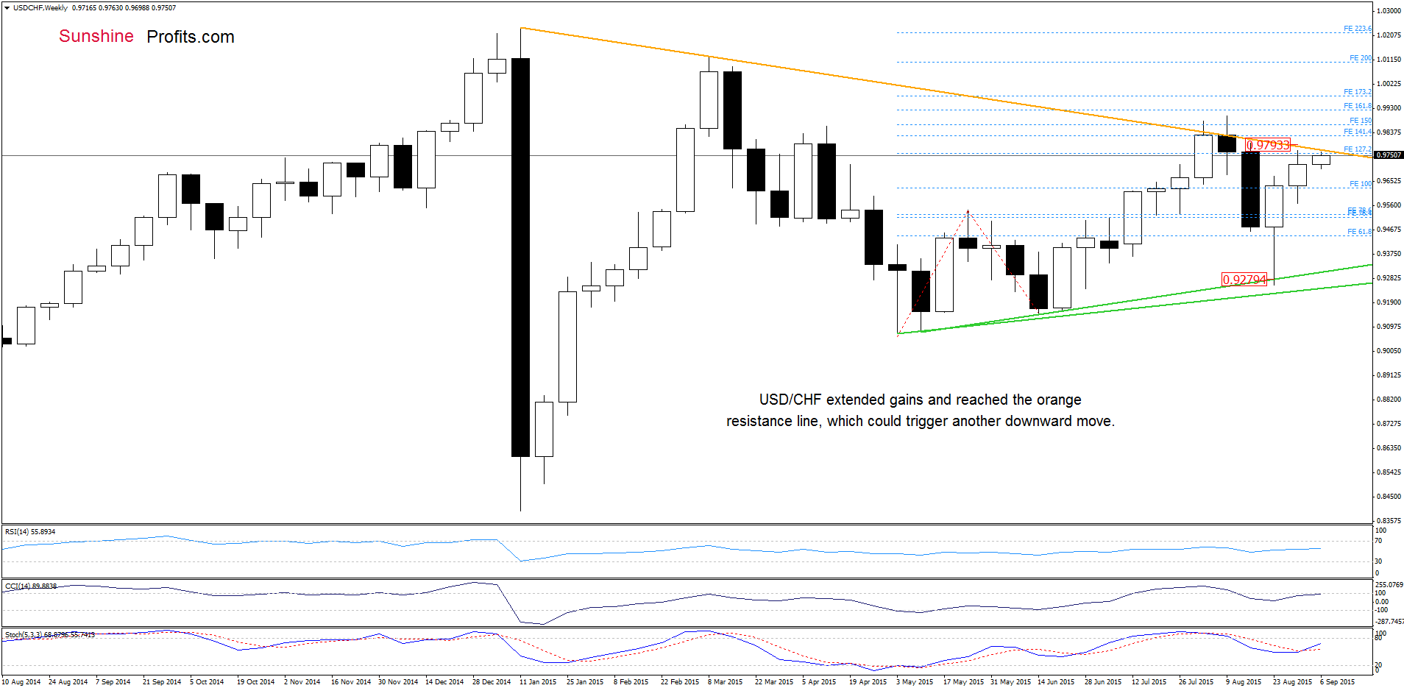1404x688 pixels.
Task: Select the 0.92794 red price label
Action: pyautogui.click(x=1244, y=280)
